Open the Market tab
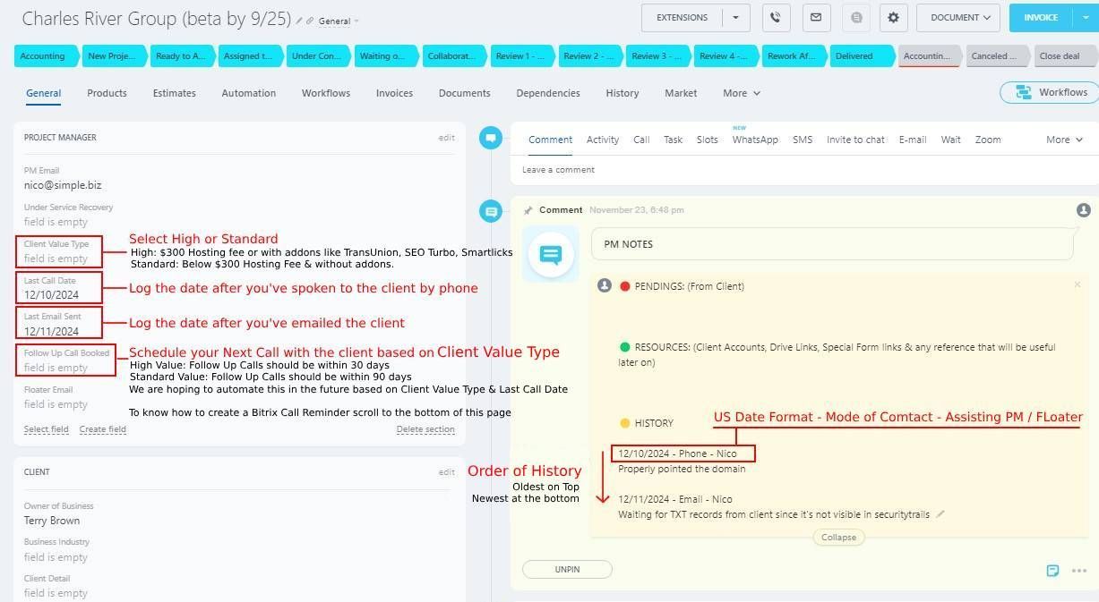 pyautogui.click(x=681, y=93)
